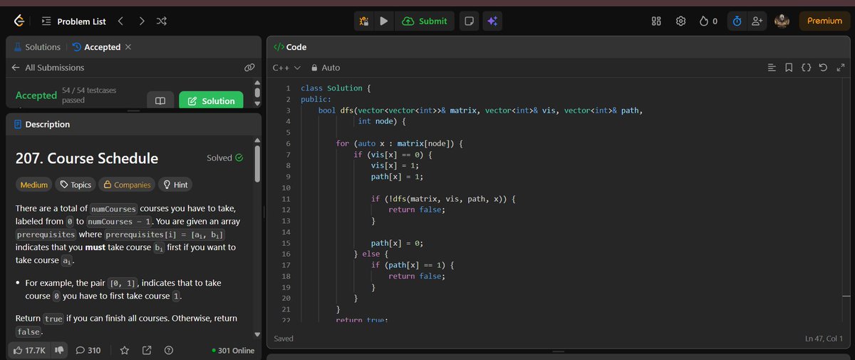855x360 pixels.
Task: Like the problem with thumbs up
Action: tap(29, 350)
